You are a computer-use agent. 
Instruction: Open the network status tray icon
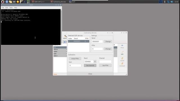pyautogui.click(x=168, y=2)
